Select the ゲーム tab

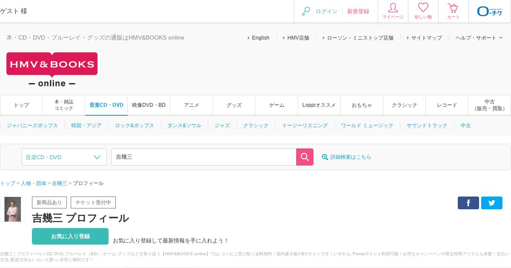(277, 105)
